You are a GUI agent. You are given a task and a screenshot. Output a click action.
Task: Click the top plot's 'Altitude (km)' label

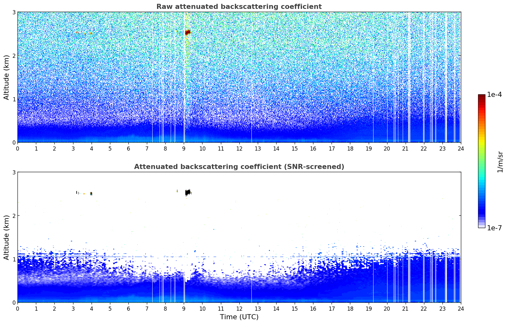pyautogui.click(x=7, y=77)
